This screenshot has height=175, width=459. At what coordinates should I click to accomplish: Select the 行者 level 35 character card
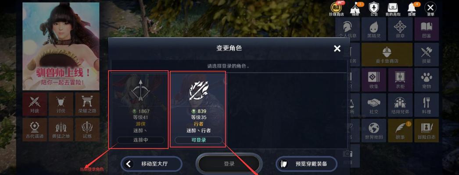click(198, 109)
